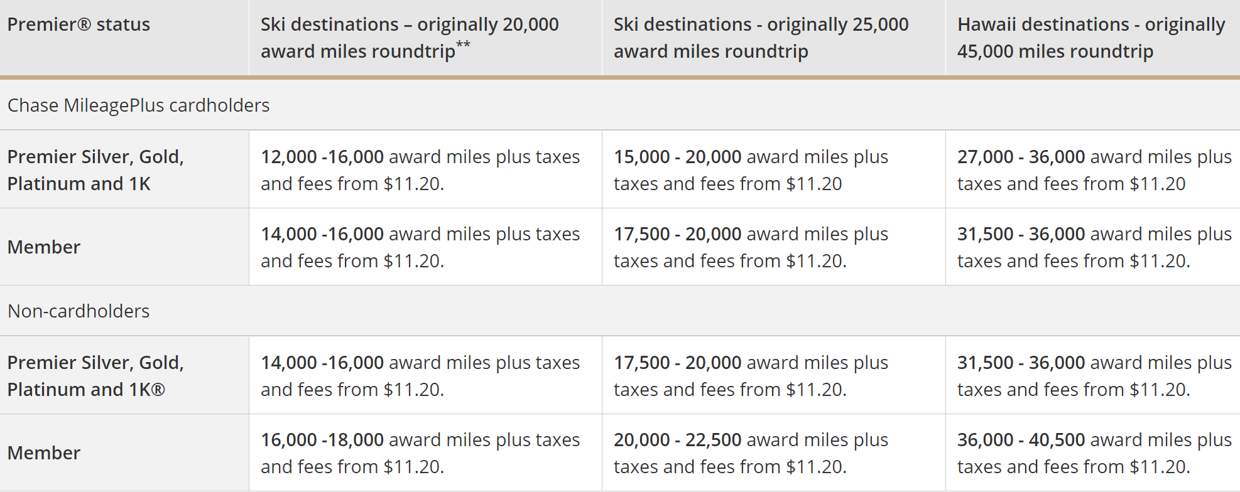
Task: Click the Non-cardholders section row
Action: (x=620, y=311)
